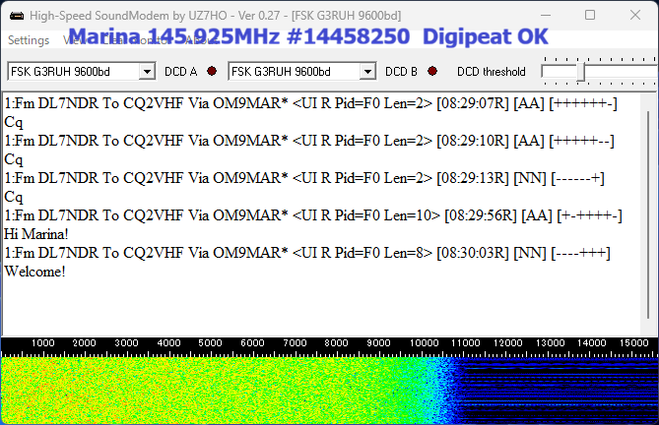The height and width of the screenshot is (425, 659).
Task: Click the "Hi Marina!" message text
Action: click(36, 234)
